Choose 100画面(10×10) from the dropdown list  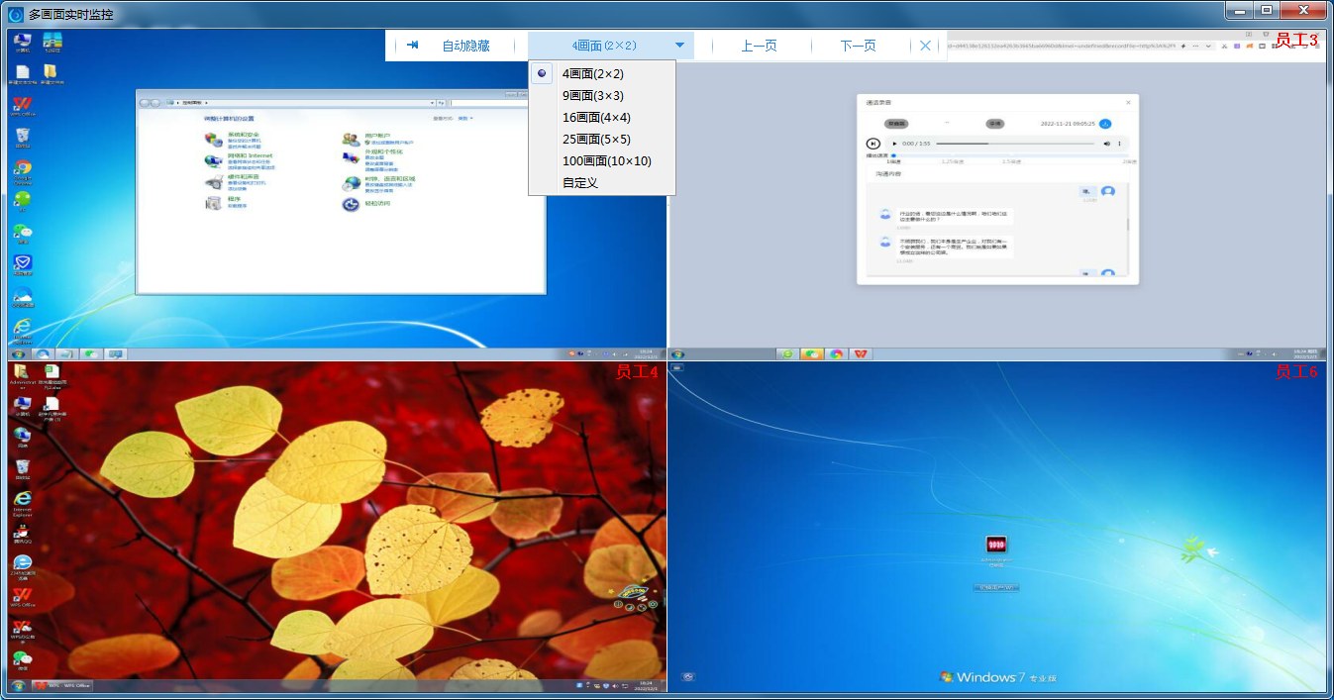(x=606, y=160)
